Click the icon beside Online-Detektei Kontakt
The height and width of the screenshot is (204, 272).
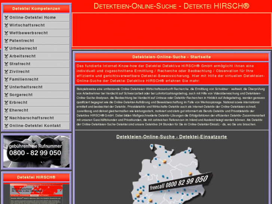[x=6, y=126]
